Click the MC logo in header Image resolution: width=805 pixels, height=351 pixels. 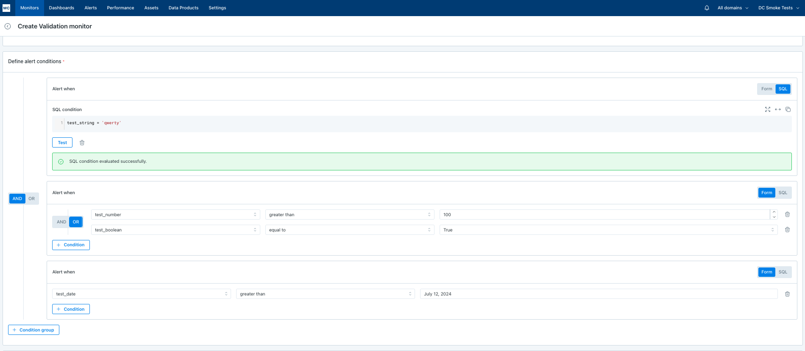tap(6, 8)
